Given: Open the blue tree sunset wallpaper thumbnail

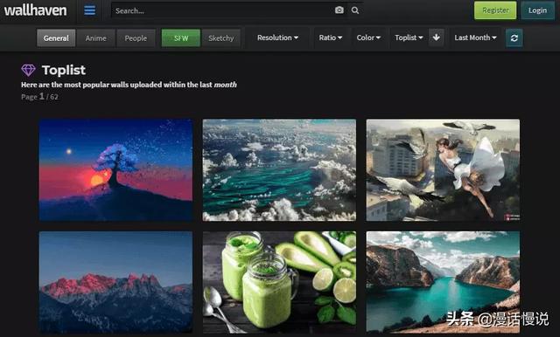Looking at the screenshot, I should pyautogui.click(x=115, y=170).
